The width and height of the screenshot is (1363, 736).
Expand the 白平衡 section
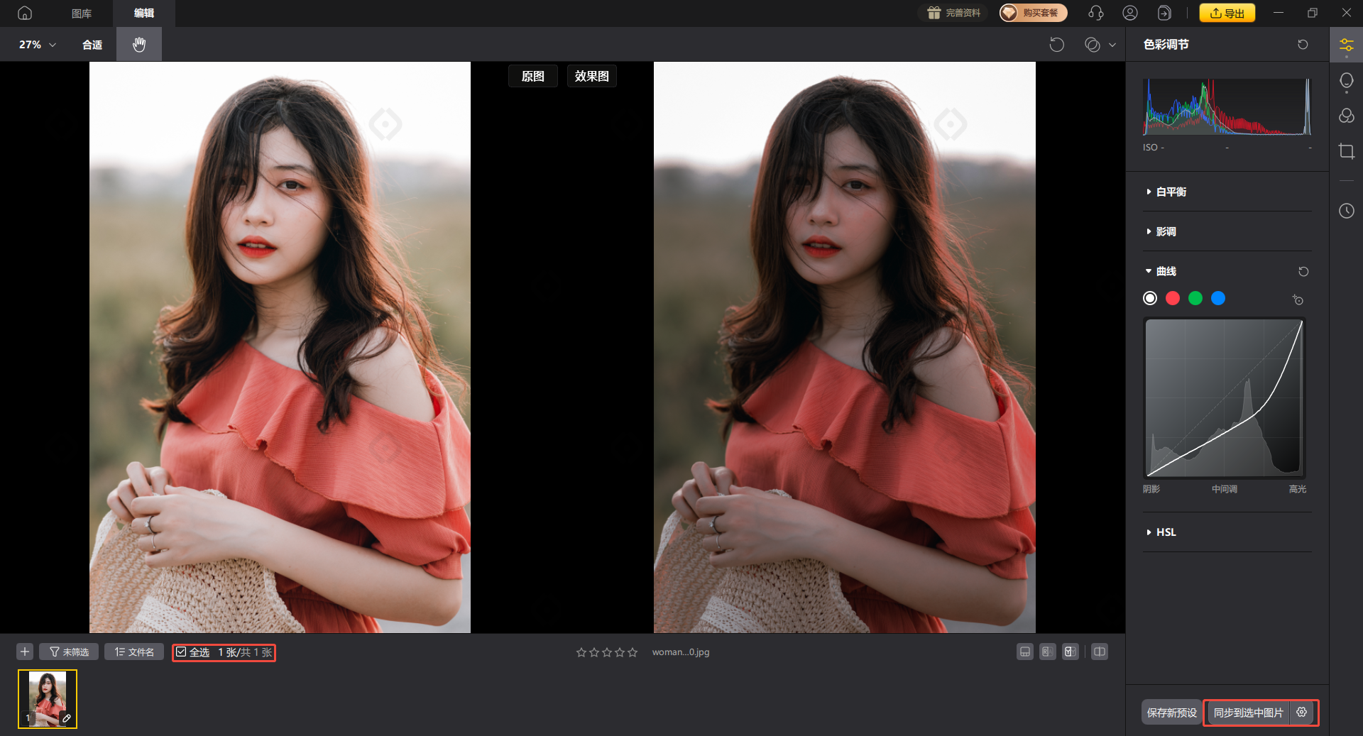(x=1171, y=192)
